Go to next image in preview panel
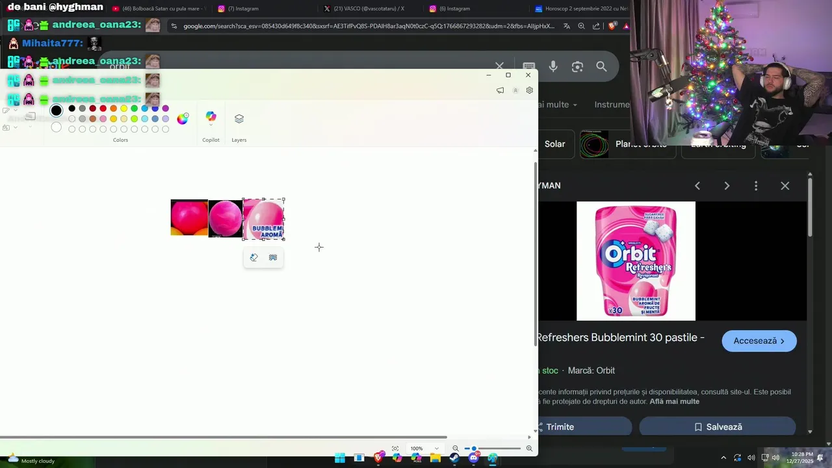 (727, 186)
